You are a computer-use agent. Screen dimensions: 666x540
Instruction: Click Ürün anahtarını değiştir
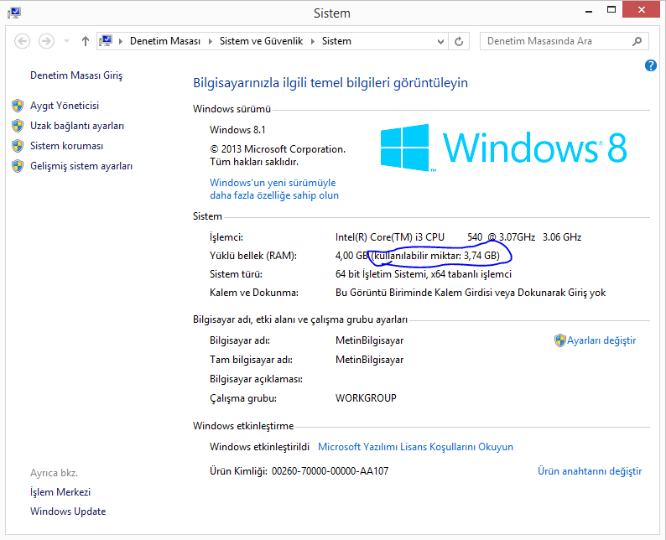590,471
